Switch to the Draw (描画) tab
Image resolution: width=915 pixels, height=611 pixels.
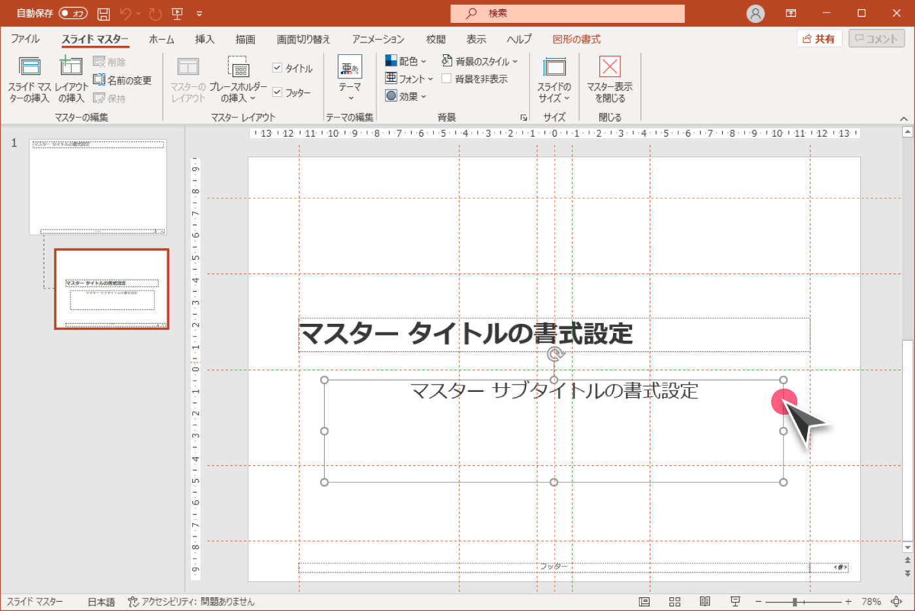[x=245, y=39]
